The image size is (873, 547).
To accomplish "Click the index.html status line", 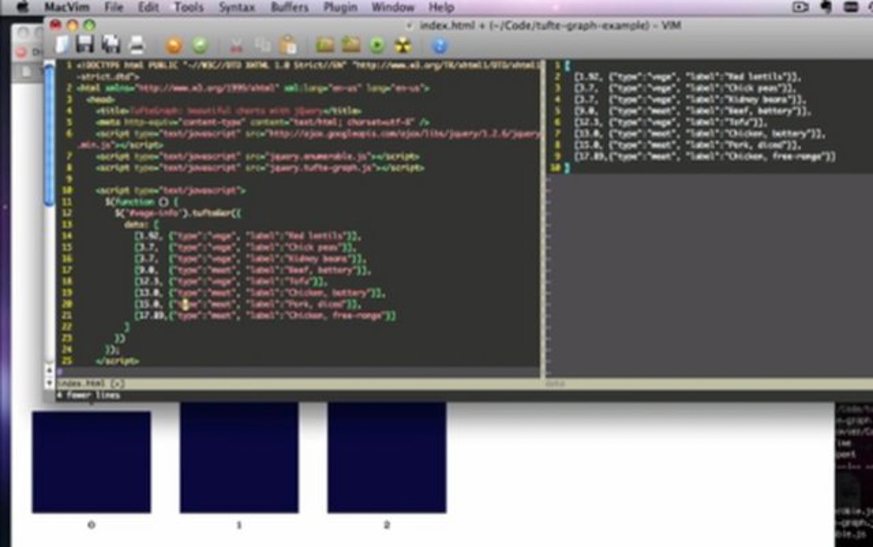I will pyautogui.click(x=298, y=383).
